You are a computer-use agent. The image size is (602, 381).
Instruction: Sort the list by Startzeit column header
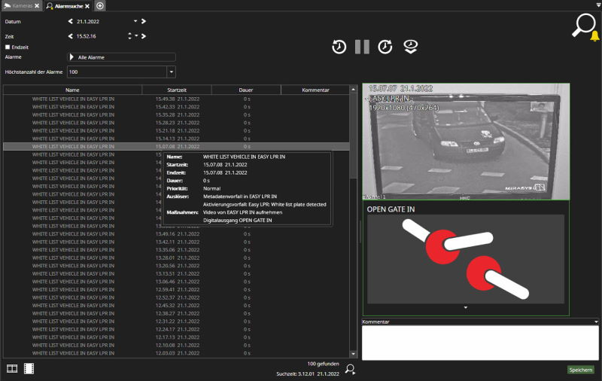pyautogui.click(x=177, y=90)
